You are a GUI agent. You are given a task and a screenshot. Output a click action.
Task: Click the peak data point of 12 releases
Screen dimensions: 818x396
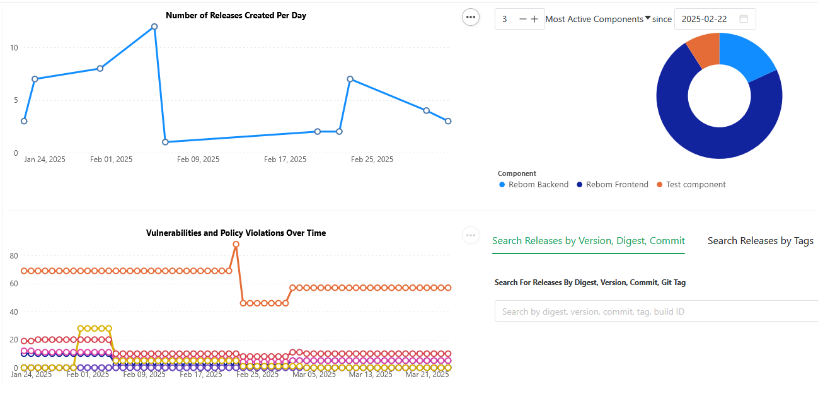click(x=154, y=26)
